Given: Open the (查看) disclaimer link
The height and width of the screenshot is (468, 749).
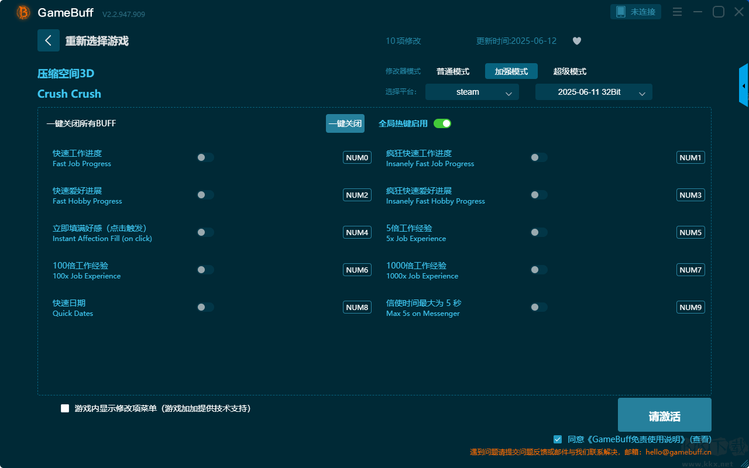Looking at the screenshot, I should click(x=700, y=439).
